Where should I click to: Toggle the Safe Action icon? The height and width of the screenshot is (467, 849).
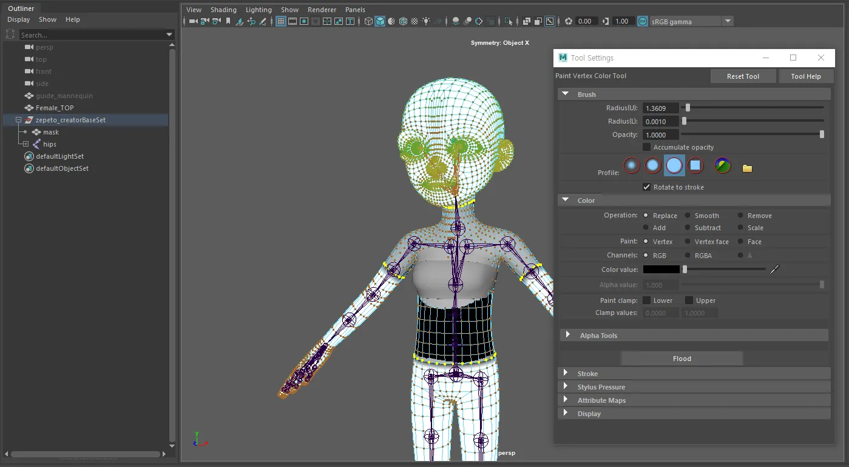338,21
